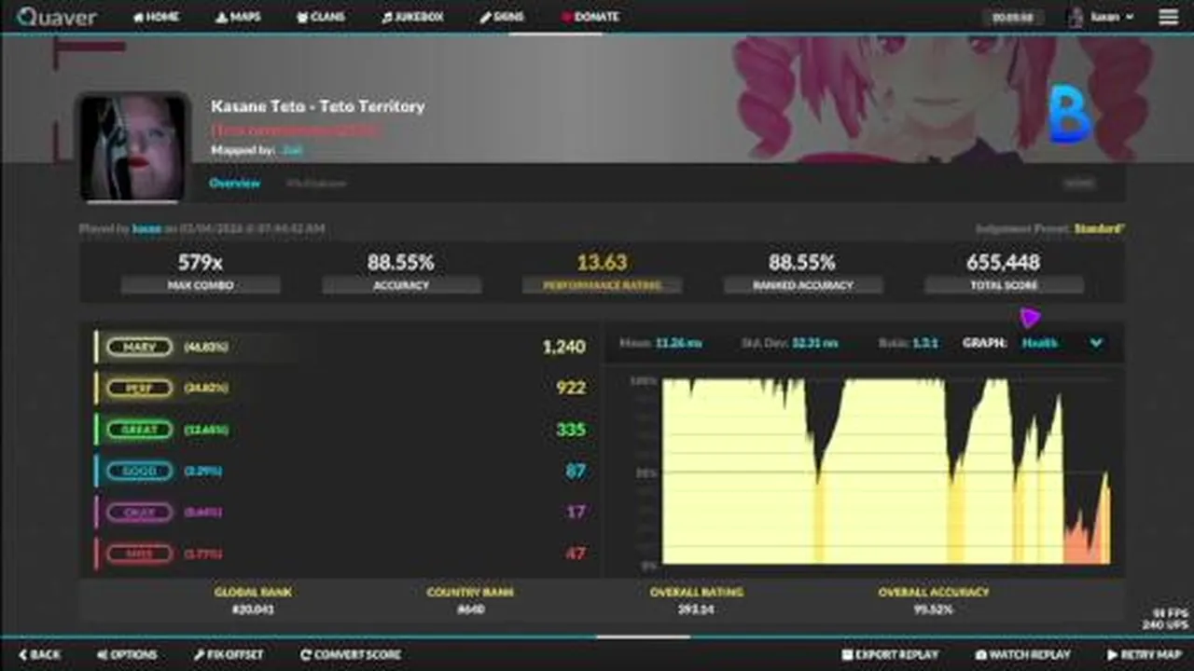Click the Back arrow button
The image size is (1194, 671).
click(39, 655)
